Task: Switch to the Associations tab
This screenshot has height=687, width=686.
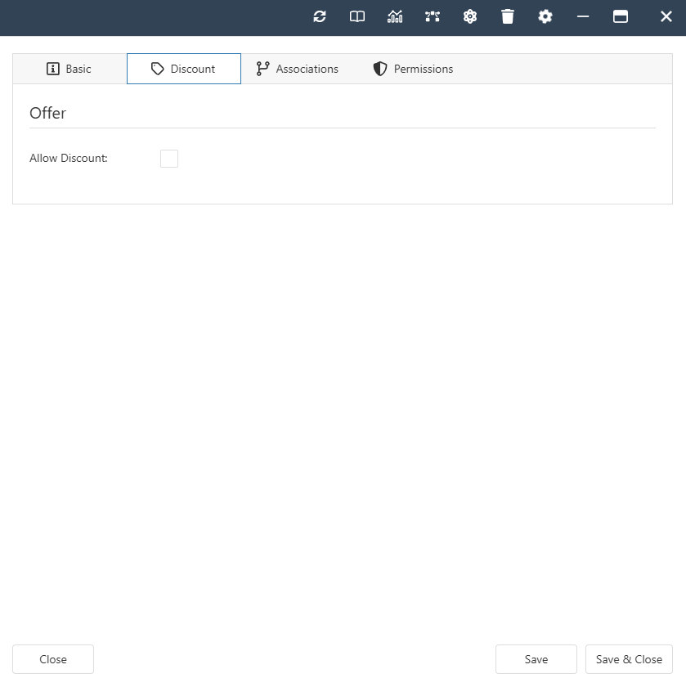Action: coord(298,69)
